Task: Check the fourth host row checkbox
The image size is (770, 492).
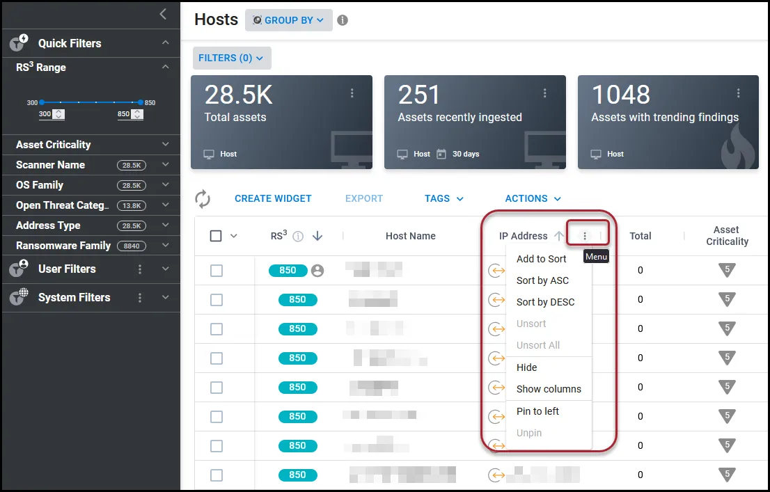Action: pos(217,358)
